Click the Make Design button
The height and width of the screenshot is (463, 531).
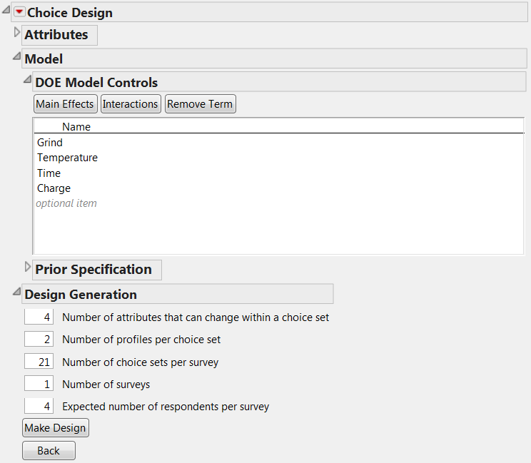point(56,428)
